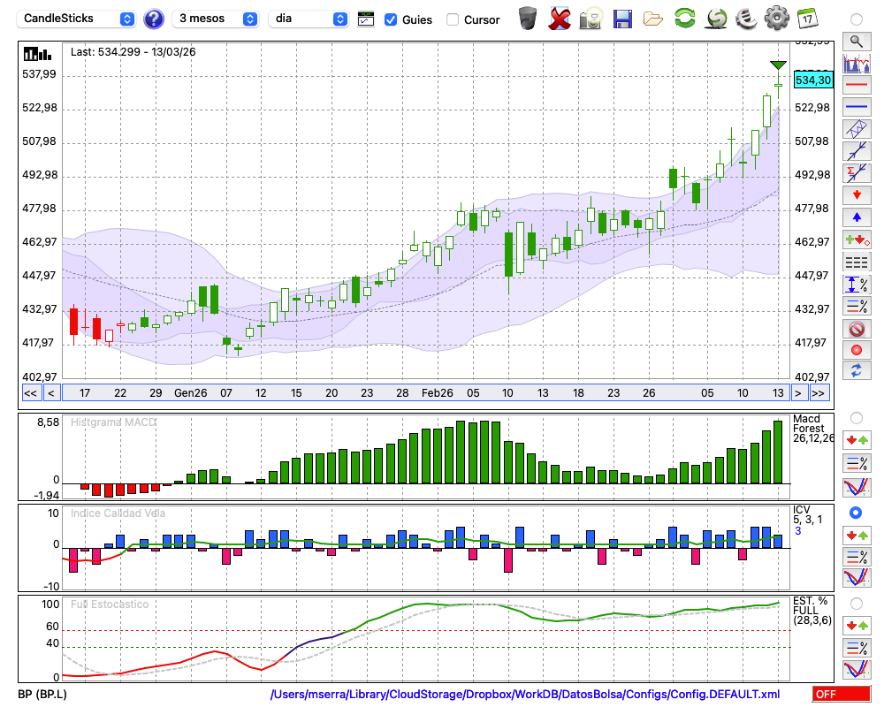
Task: Select the radio button beside Macd Forest
Action: click(856, 417)
